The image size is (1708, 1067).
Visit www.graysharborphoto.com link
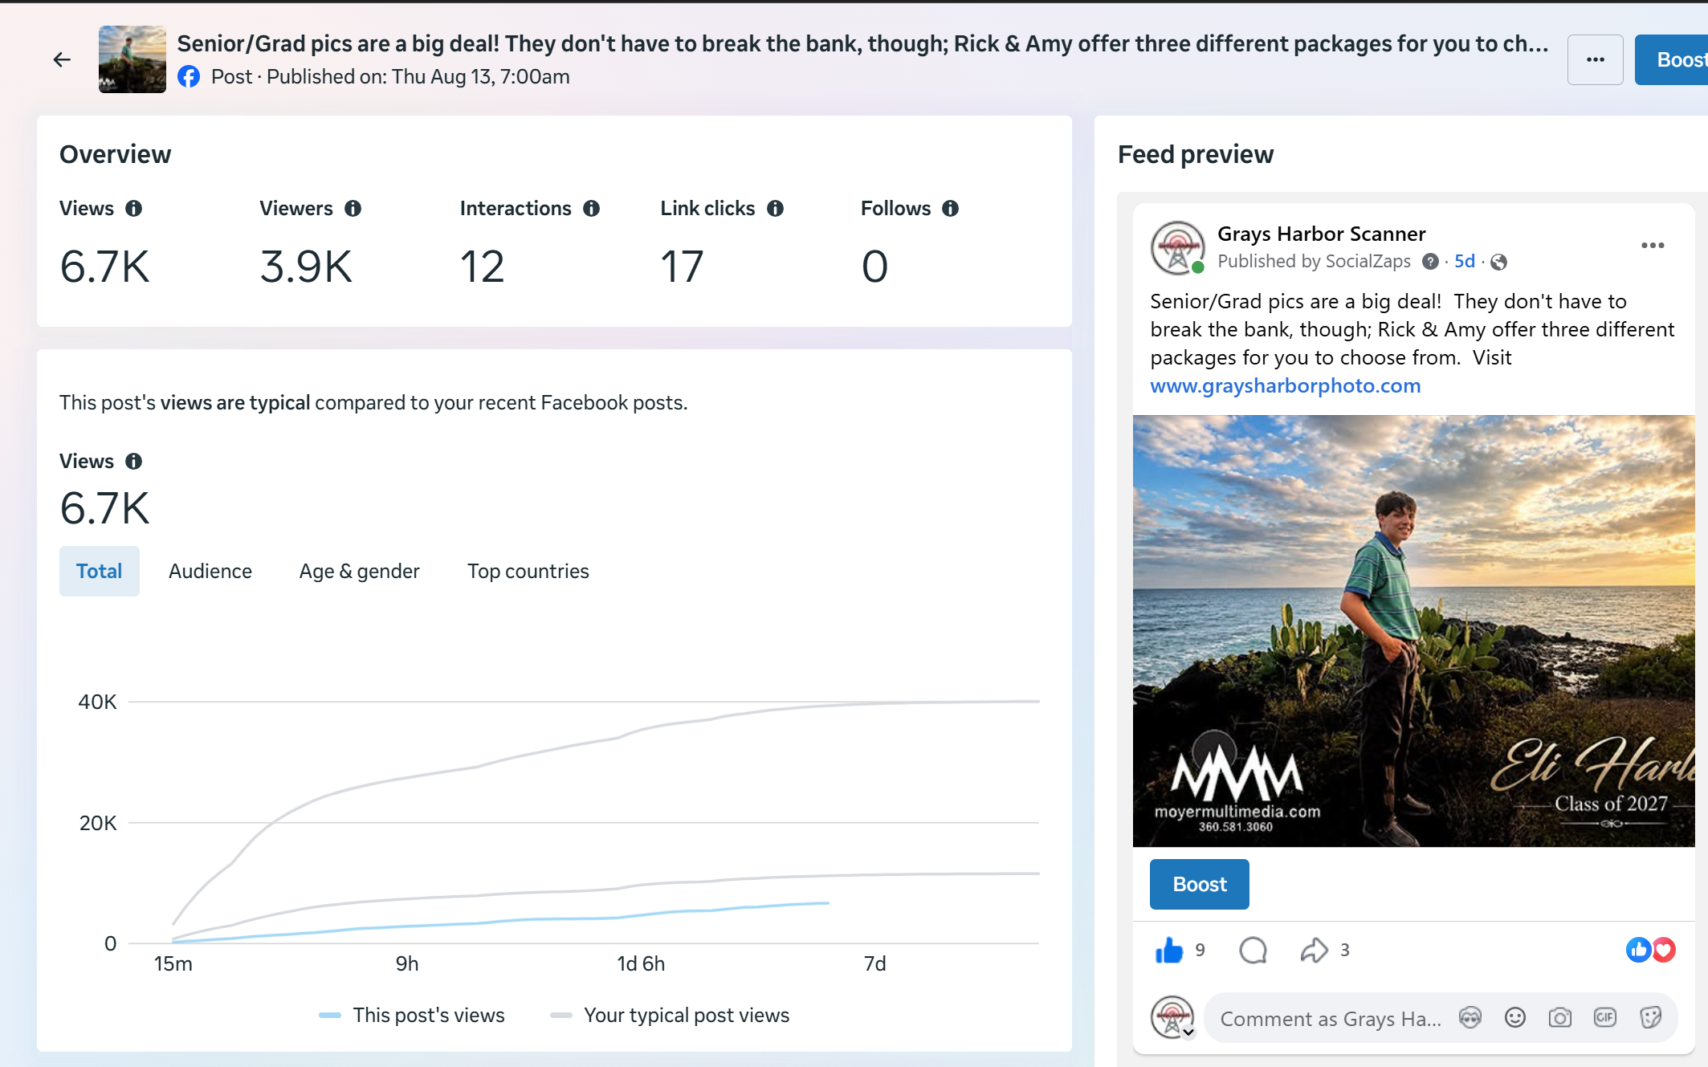pos(1286,386)
